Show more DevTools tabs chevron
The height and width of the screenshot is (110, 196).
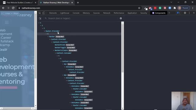pos(169,13)
